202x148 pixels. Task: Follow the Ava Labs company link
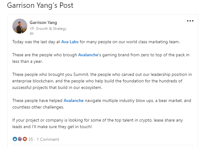click(70, 42)
